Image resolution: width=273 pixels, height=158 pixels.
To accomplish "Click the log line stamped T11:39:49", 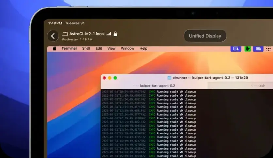I will point(149,103).
